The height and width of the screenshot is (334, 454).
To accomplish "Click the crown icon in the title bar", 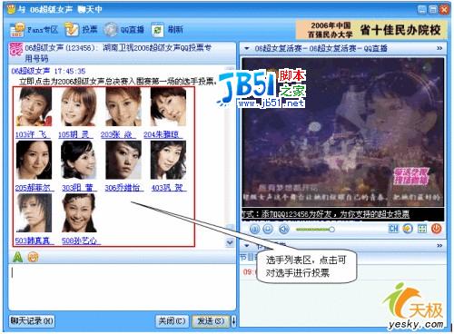I will pos(11,9).
